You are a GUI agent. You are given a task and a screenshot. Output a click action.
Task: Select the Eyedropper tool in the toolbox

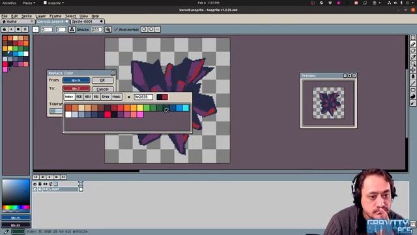(x=412, y=57)
